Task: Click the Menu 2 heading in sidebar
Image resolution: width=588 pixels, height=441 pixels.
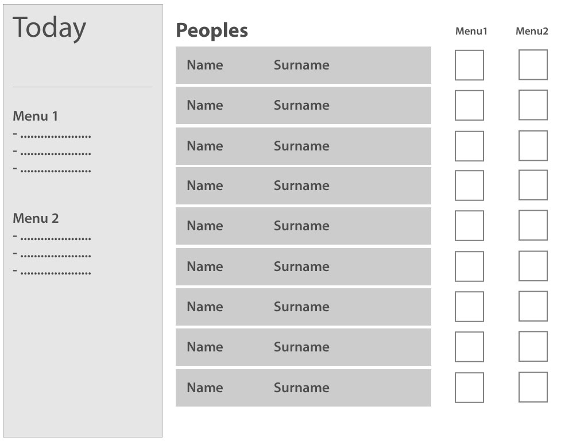Action: tap(36, 218)
